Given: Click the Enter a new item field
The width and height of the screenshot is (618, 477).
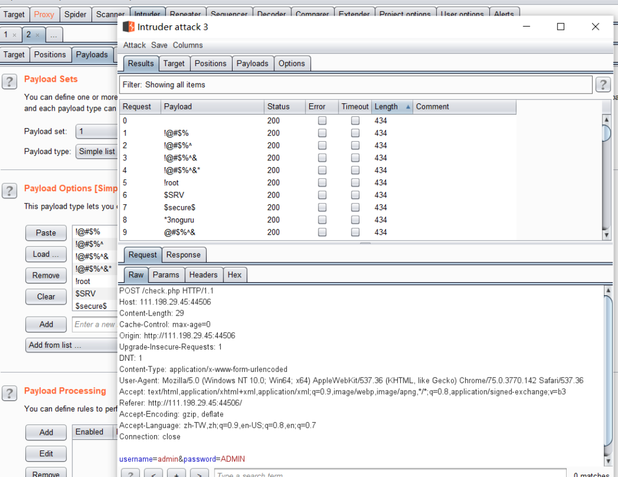Looking at the screenshot, I should point(95,325).
